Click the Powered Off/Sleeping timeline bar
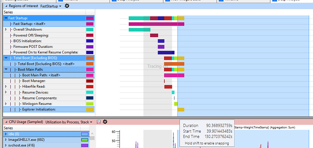Viewport: 313px width, 148px height. click(154, 35)
